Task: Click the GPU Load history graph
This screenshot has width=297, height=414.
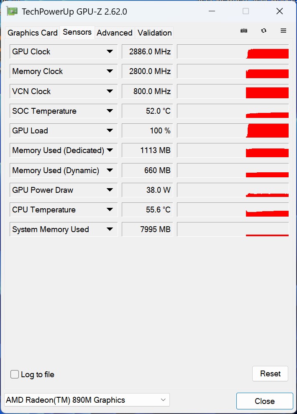Action: 233,131
